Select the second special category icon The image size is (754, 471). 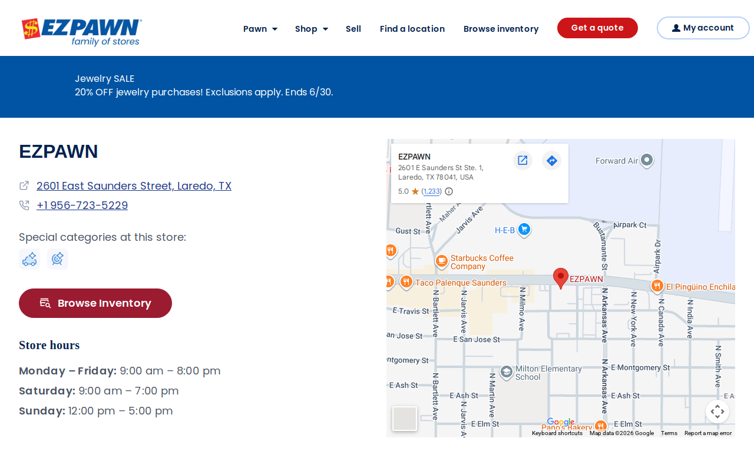pos(58,259)
